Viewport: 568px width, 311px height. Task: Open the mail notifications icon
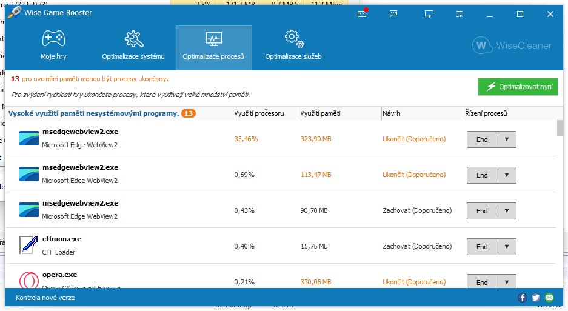click(362, 14)
